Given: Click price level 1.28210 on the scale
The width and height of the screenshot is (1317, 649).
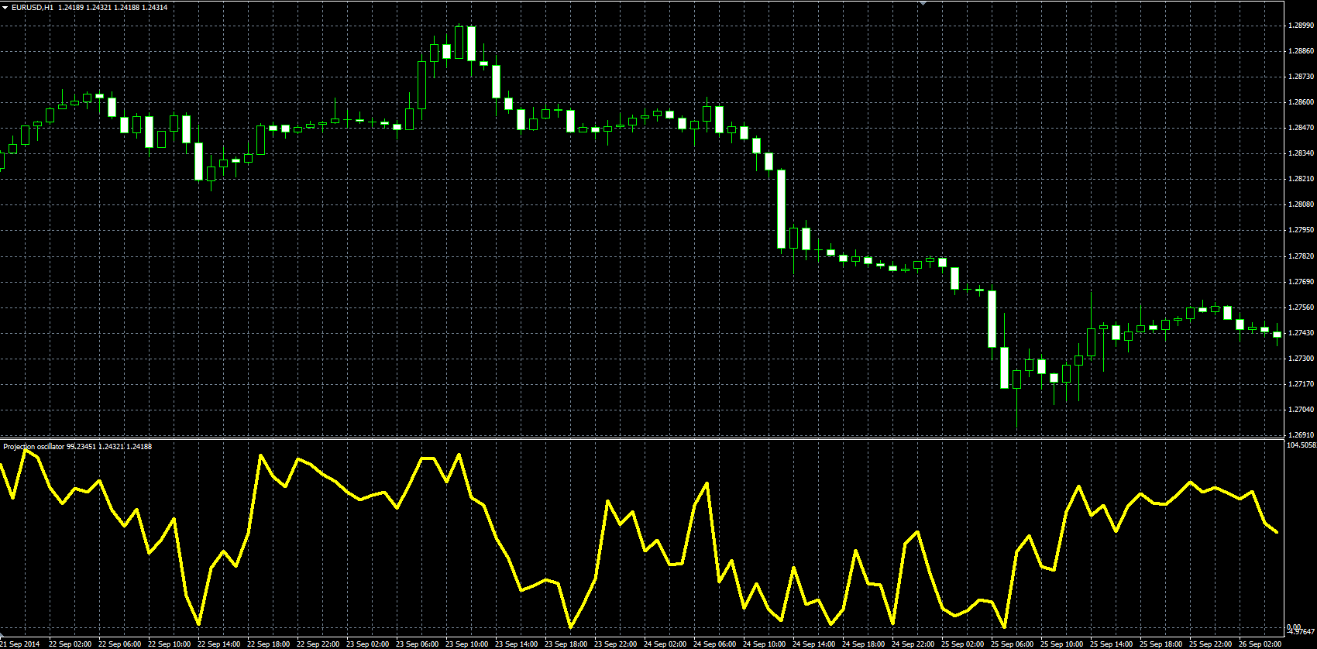Looking at the screenshot, I should pos(1301,179).
